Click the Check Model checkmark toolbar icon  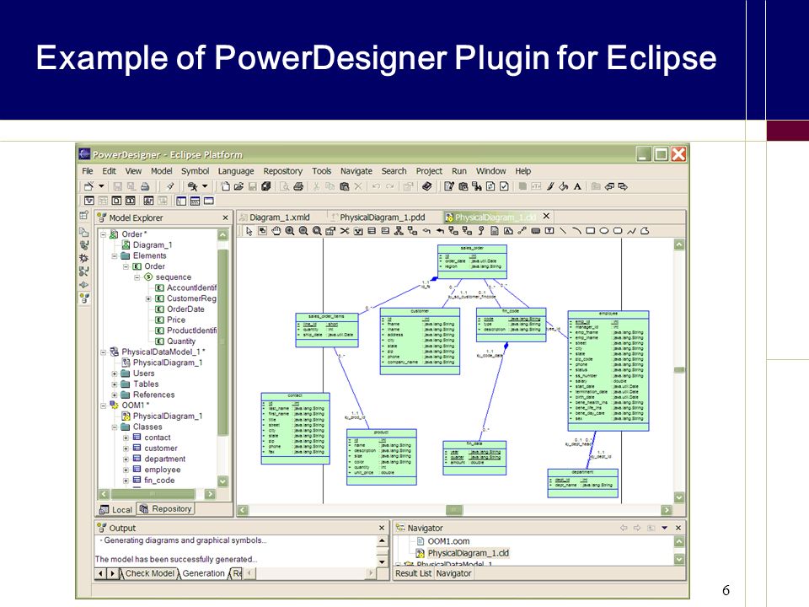[x=504, y=186]
